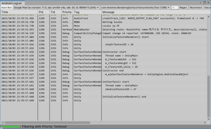
Task: Select the 'createTrack_l(0)' AudioTrack log message
Action: pyautogui.click(x=153, y=18)
